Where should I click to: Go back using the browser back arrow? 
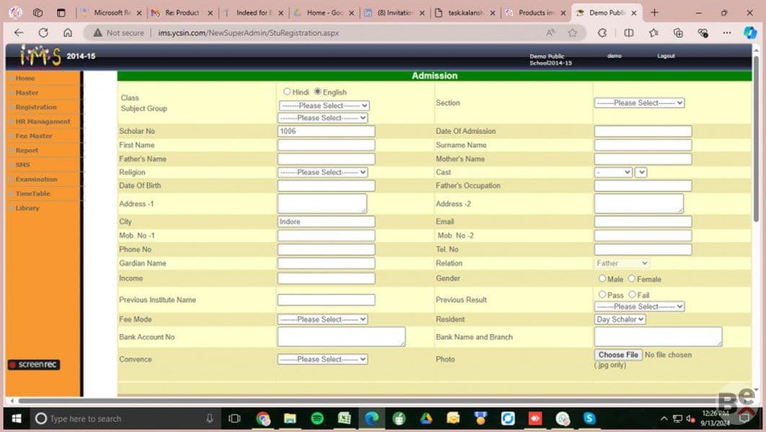[x=19, y=32]
